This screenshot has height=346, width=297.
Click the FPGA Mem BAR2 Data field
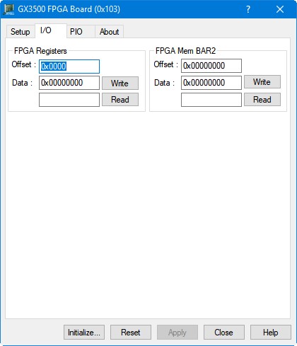(211, 83)
